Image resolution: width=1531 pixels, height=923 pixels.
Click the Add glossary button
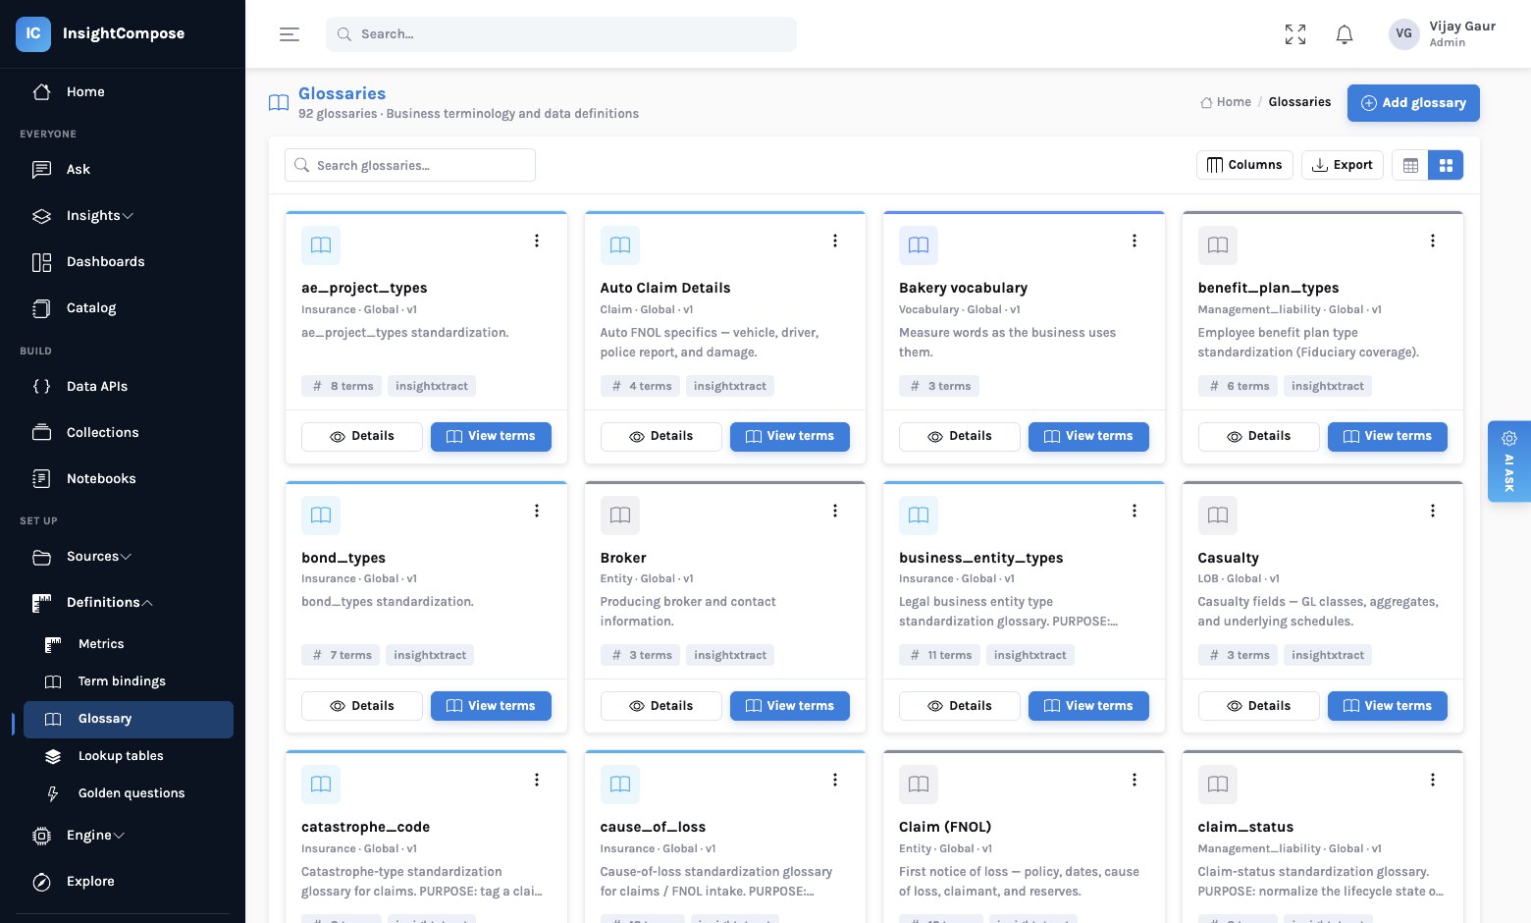1413,103
